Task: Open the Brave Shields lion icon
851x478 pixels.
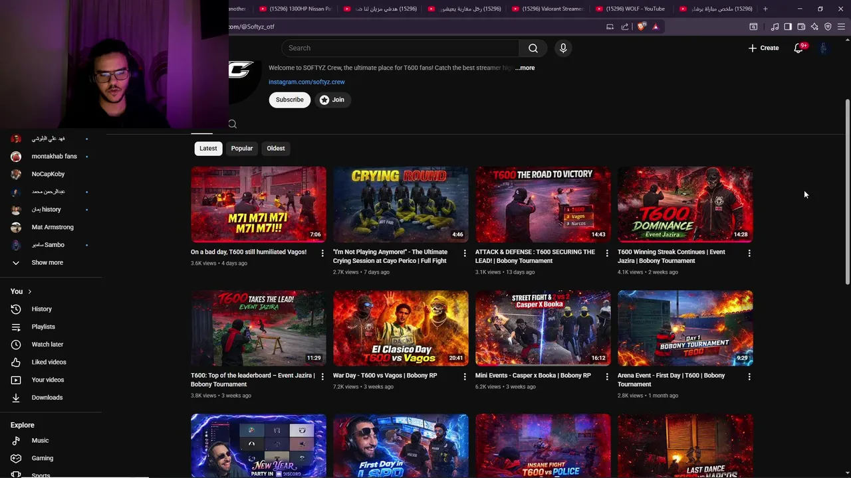Action: pyautogui.click(x=641, y=27)
